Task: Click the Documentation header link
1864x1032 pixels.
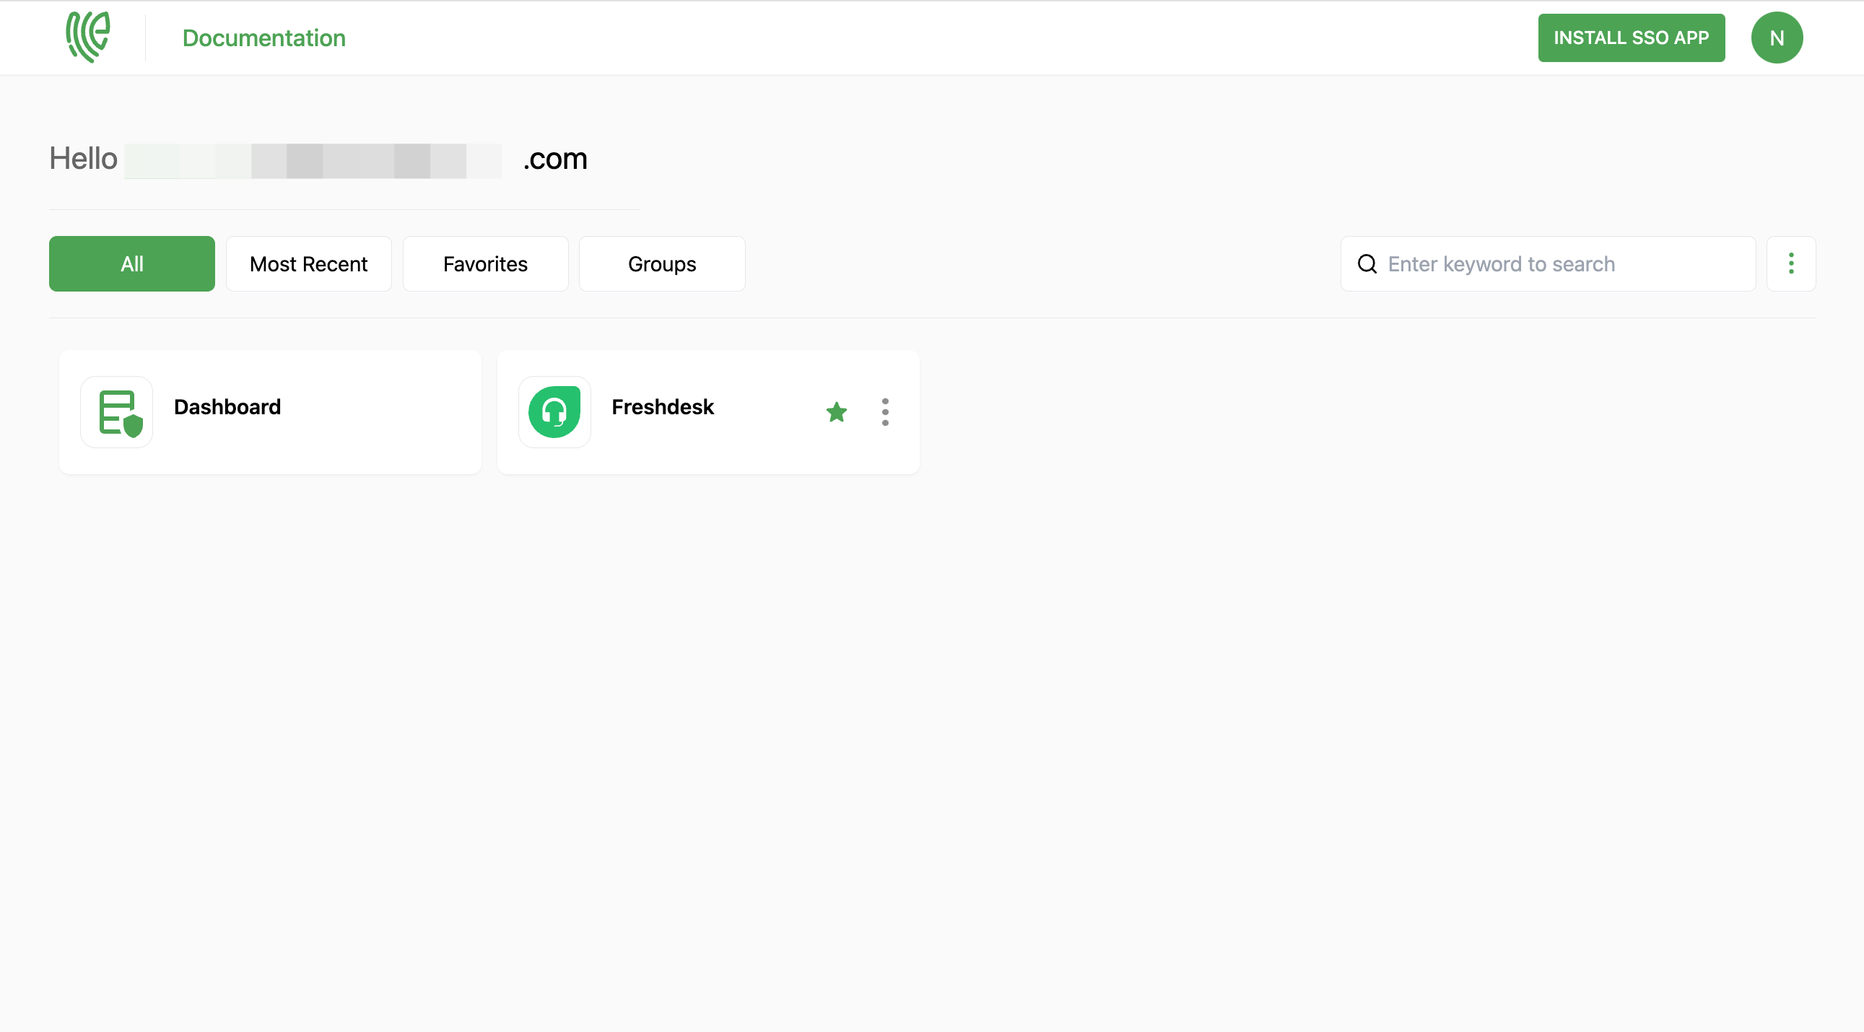Action: point(263,37)
